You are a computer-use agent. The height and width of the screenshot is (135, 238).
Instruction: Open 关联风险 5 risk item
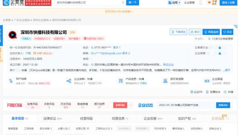(x=49, y=106)
